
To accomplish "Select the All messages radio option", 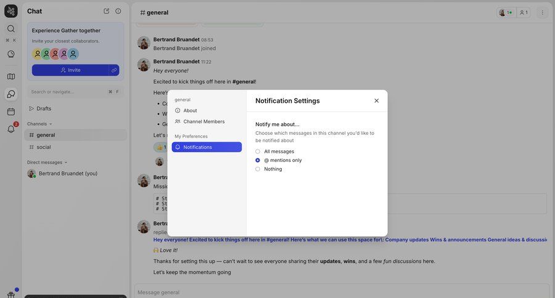I will pos(258,151).
